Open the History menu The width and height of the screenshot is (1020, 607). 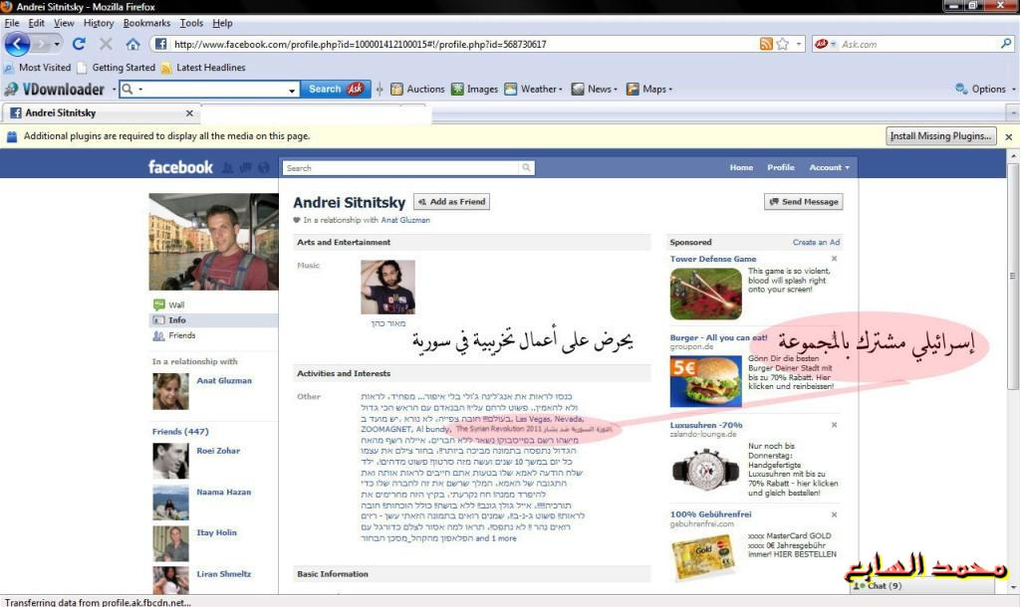coord(99,23)
